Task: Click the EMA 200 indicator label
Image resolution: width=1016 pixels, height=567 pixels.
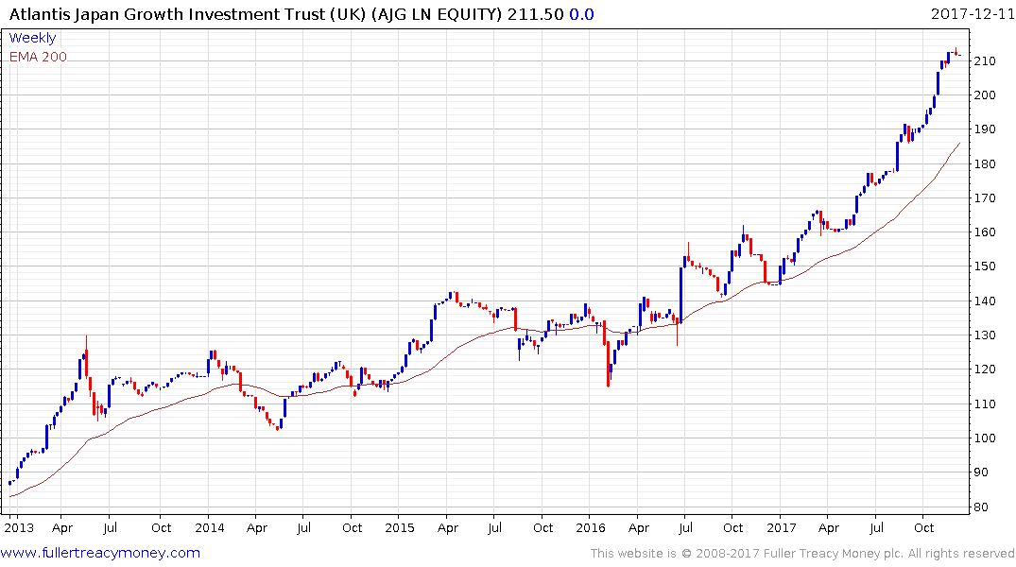Action: [x=38, y=57]
